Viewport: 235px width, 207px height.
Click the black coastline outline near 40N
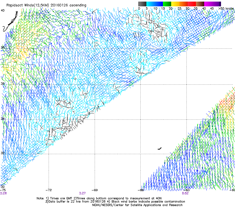click(x=10, y=22)
